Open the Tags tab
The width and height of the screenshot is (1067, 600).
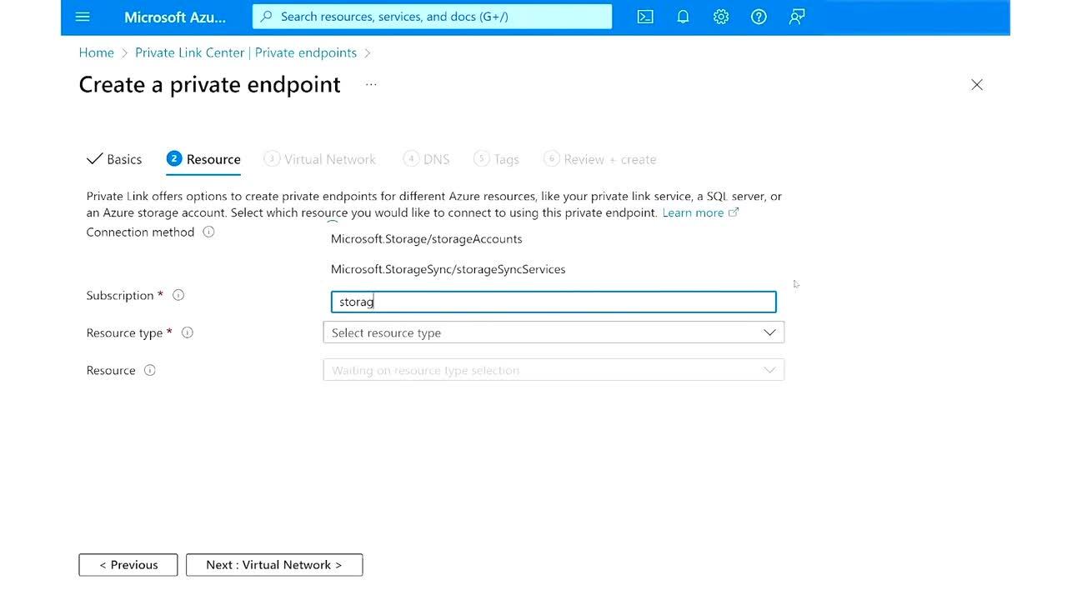496,159
